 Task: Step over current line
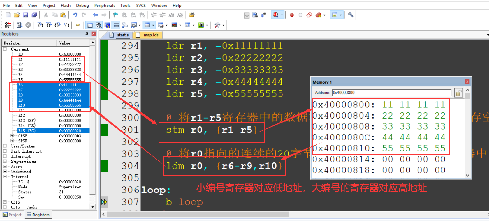click(49, 25)
